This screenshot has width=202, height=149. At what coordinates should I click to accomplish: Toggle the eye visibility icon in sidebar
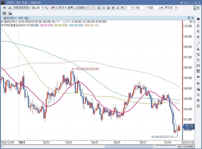click(198, 77)
